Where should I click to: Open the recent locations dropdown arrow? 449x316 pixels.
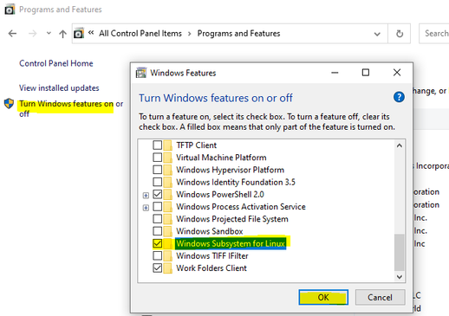tap(49, 34)
